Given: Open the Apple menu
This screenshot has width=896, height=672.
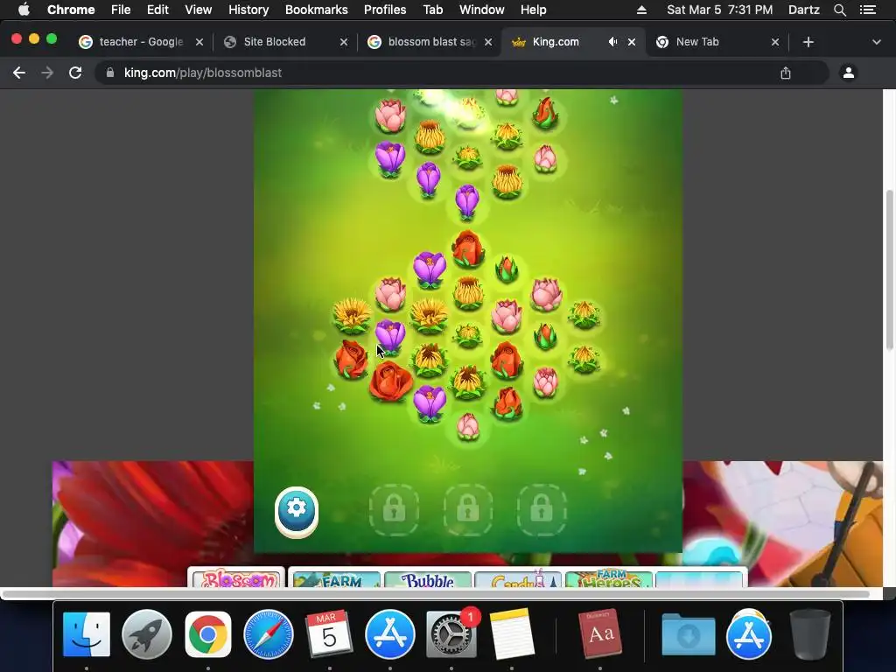Looking at the screenshot, I should 24,10.
